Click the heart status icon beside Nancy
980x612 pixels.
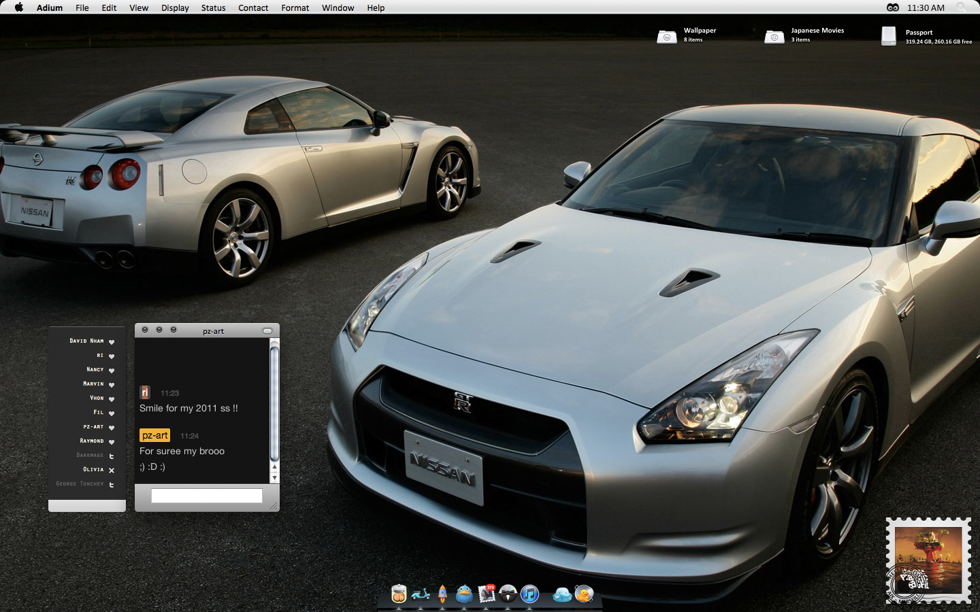[112, 371]
